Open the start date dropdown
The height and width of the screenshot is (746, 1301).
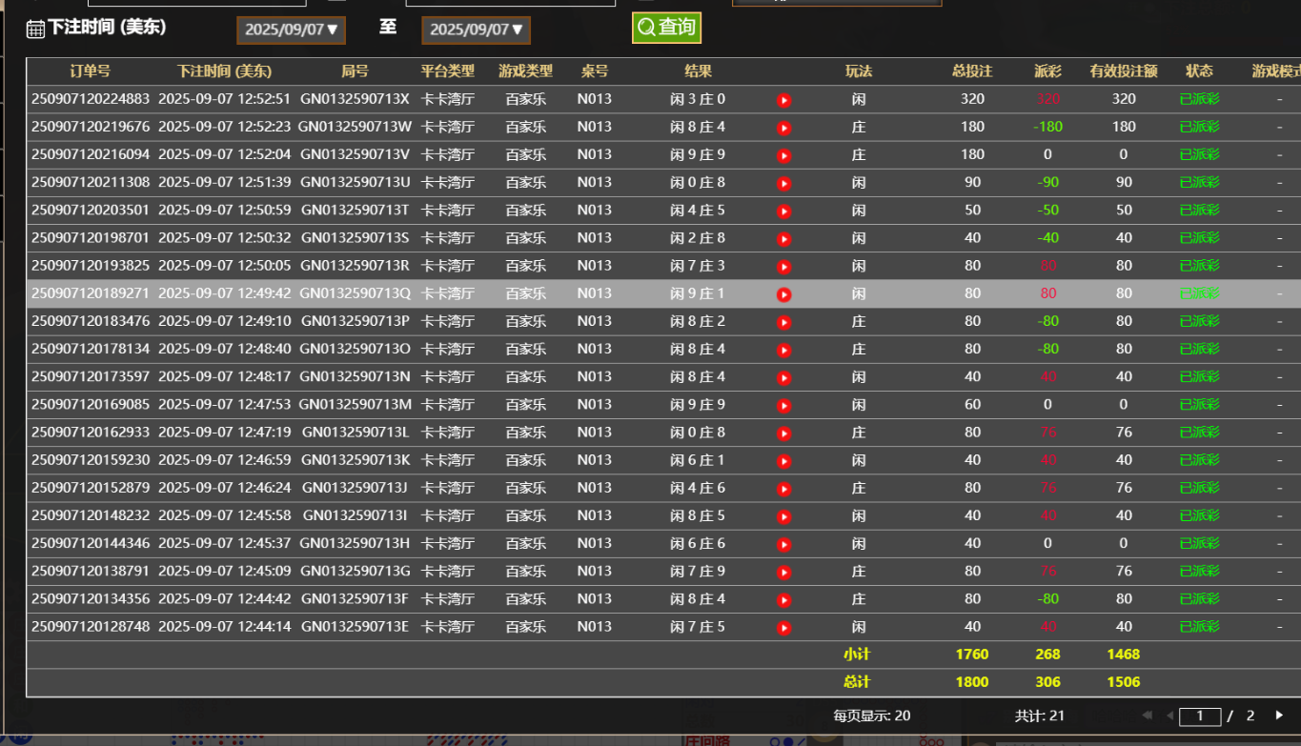tap(291, 30)
